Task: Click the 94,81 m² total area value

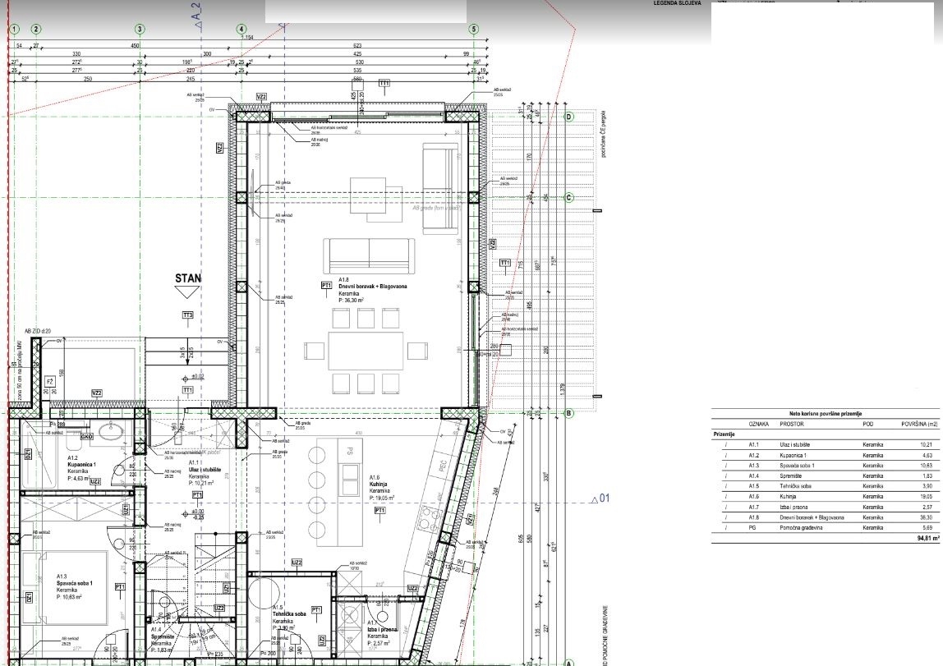Action: (927, 539)
